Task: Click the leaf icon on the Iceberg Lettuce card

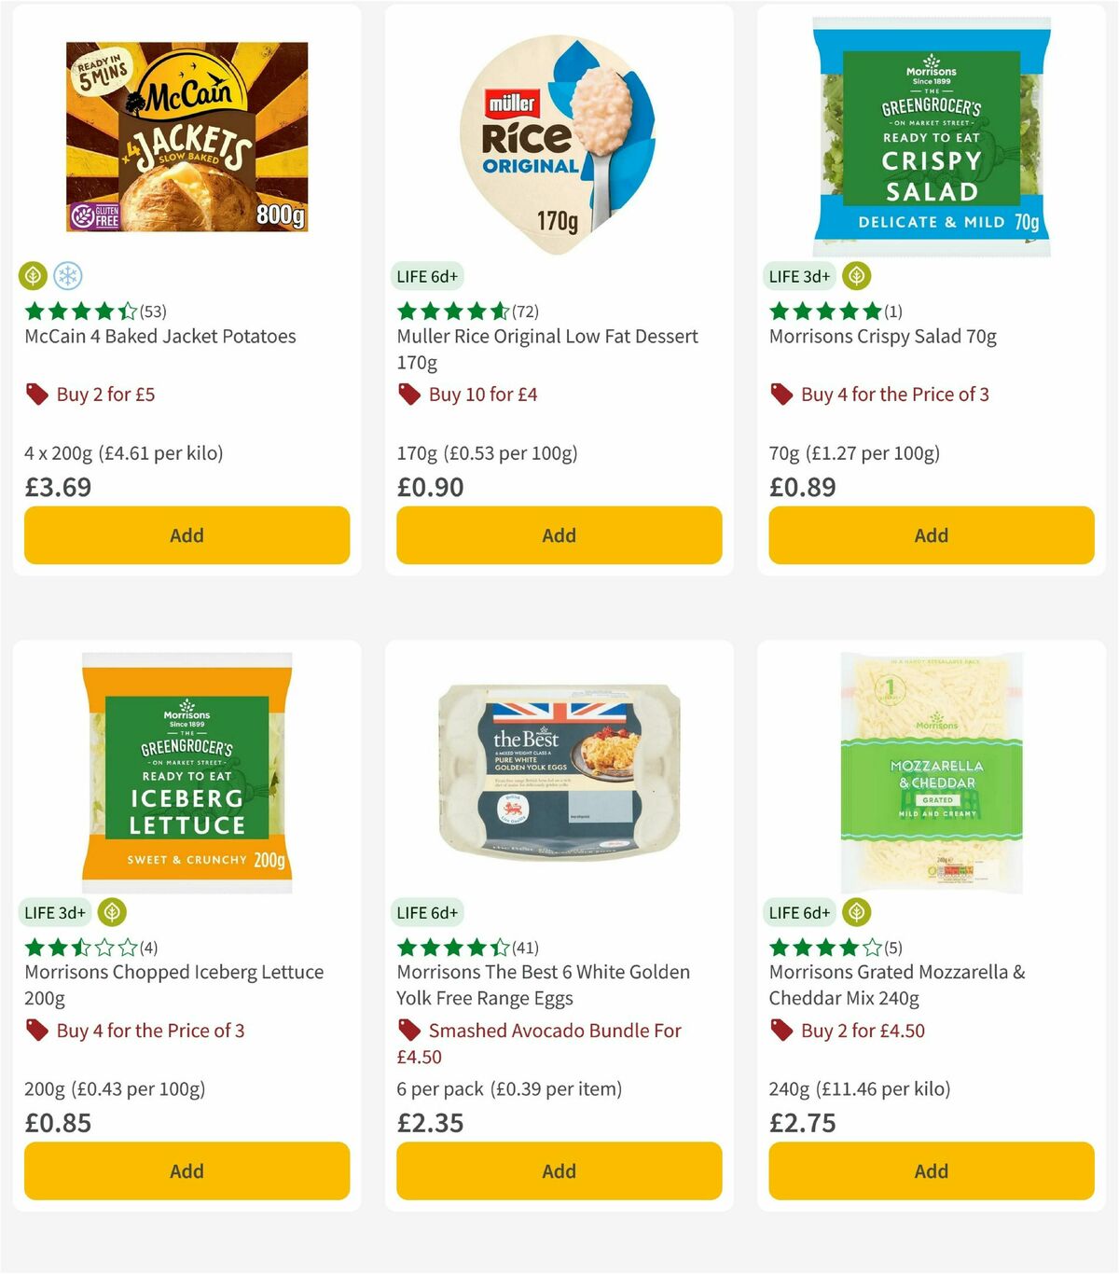Action: [x=113, y=912]
